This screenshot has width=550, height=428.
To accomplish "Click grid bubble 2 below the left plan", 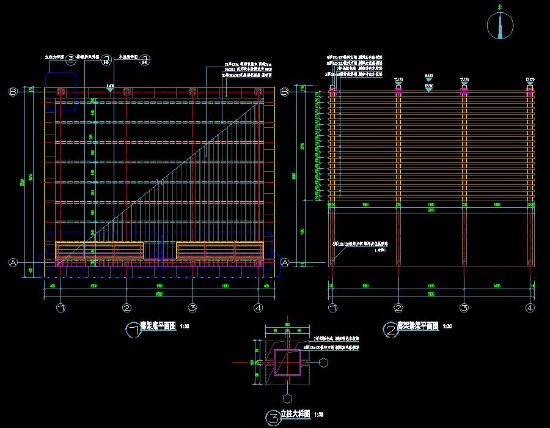I will click(127, 308).
